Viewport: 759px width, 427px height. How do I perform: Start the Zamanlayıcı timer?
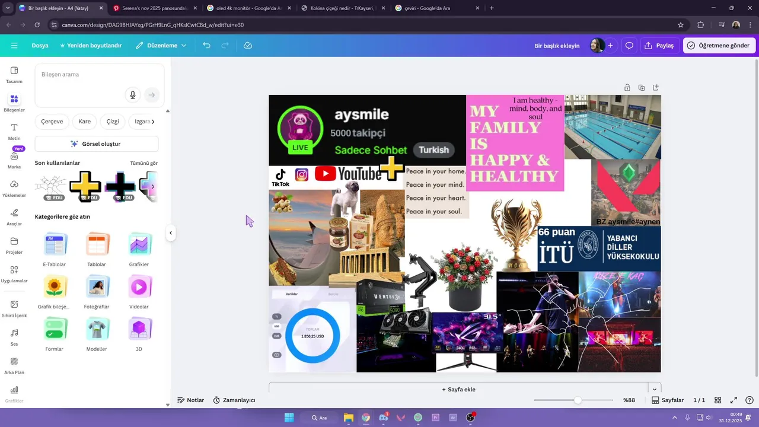(x=234, y=400)
